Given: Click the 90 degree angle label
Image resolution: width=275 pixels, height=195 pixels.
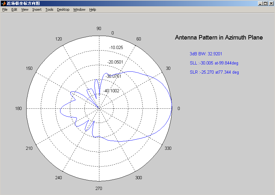Looking at the screenshot, I should point(99,28).
